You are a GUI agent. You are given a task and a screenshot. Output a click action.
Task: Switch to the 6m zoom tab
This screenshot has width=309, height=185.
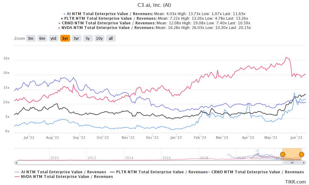42,38
